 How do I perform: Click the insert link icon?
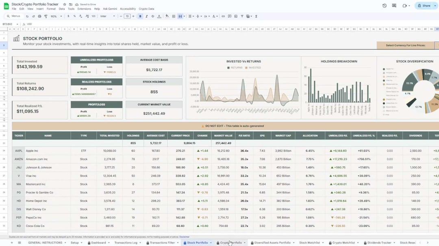click(x=223, y=16)
